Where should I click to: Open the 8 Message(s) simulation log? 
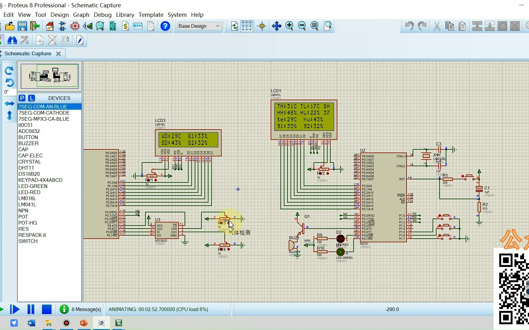click(x=80, y=309)
